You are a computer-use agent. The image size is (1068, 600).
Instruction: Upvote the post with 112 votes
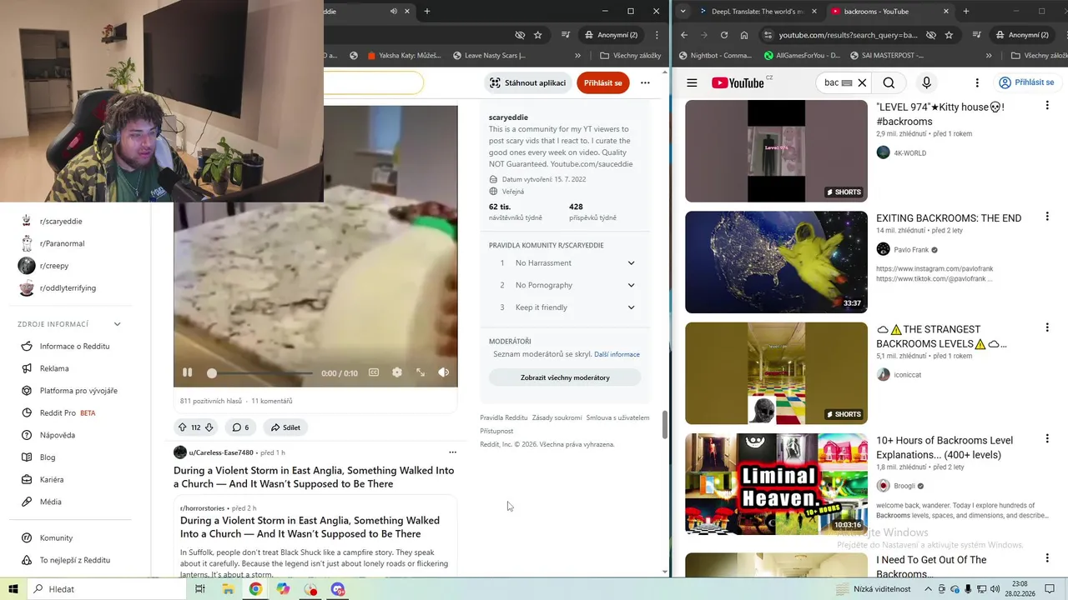pos(183,427)
